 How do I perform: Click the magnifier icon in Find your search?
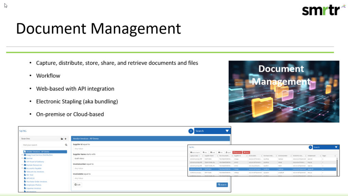66,145
